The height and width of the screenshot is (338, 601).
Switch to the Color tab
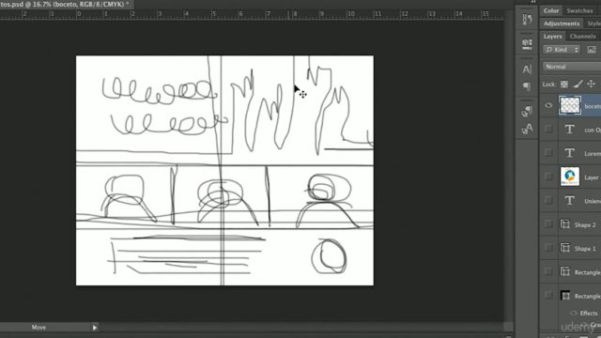(551, 10)
